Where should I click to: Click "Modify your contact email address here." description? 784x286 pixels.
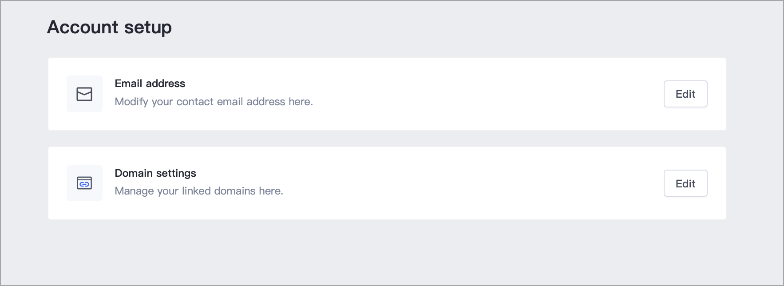(214, 102)
